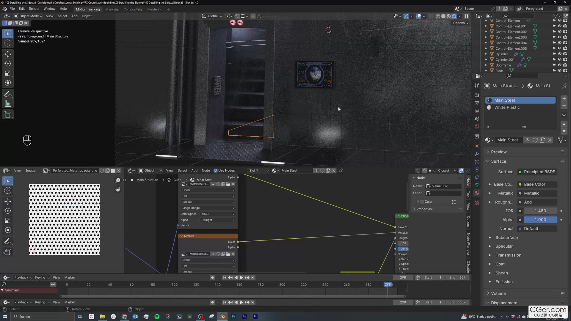This screenshot has width=571, height=321.
Task: Click the Alpha value slider
Action: (x=540, y=220)
